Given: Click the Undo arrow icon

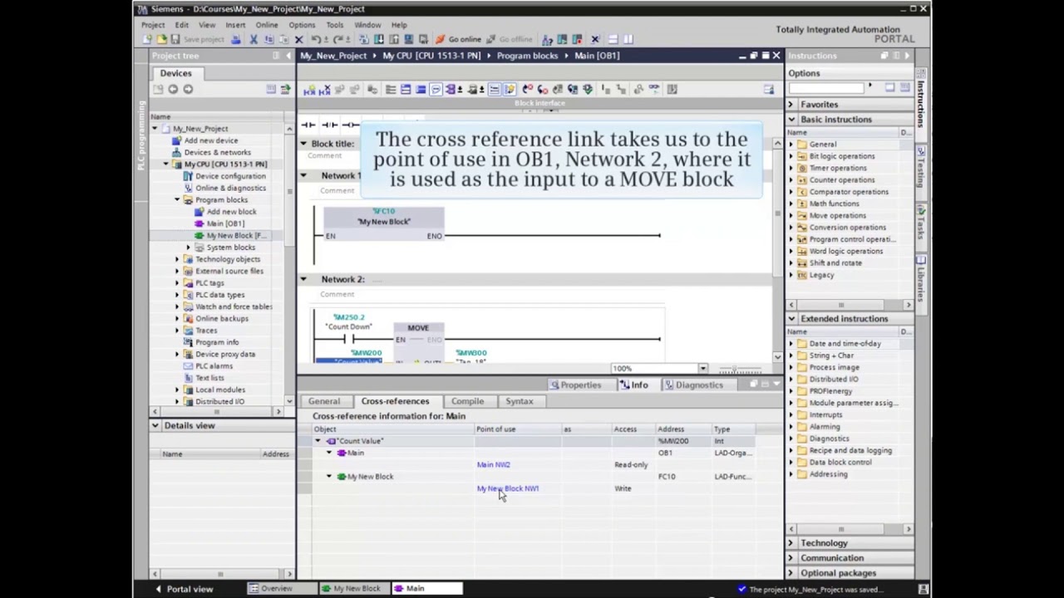Looking at the screenshot, I should (x=317, y=39).
